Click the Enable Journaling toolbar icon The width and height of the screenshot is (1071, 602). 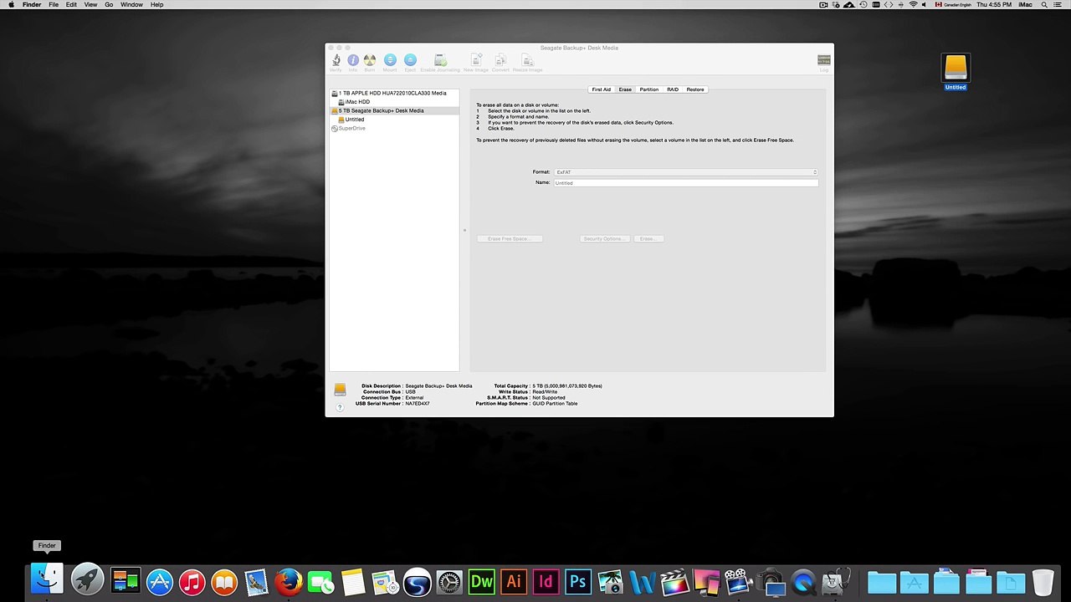[x=440, y=60]
